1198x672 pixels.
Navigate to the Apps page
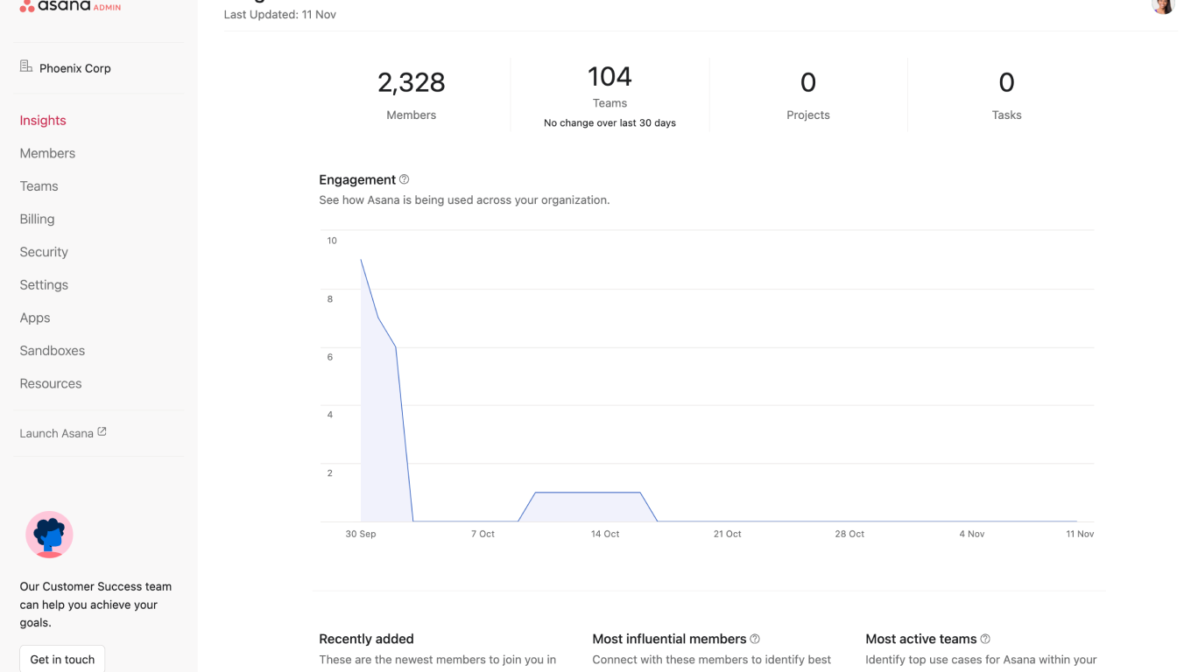35,318
